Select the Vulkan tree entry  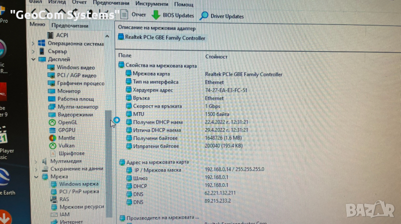tap(67, 145)
